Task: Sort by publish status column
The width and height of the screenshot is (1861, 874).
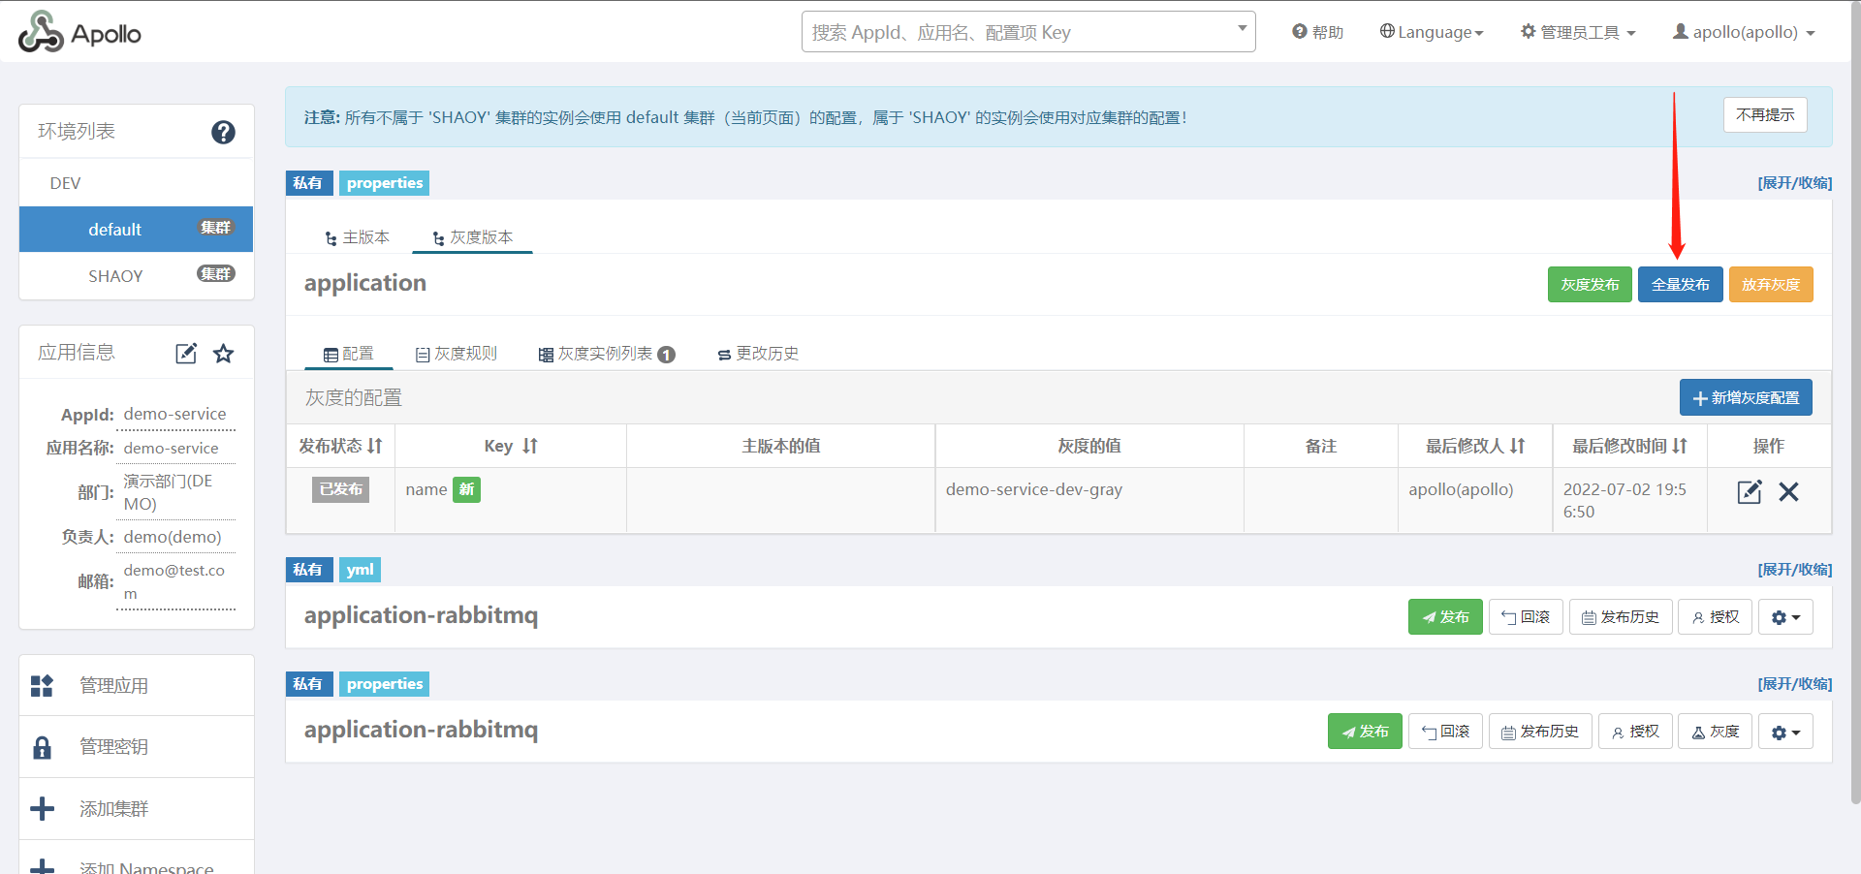Action: coord(374,446)
